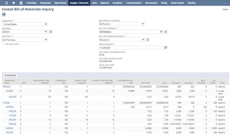Open Bill of Materials record link icon
The image size is (230, 135).
(x=166, y=32)
